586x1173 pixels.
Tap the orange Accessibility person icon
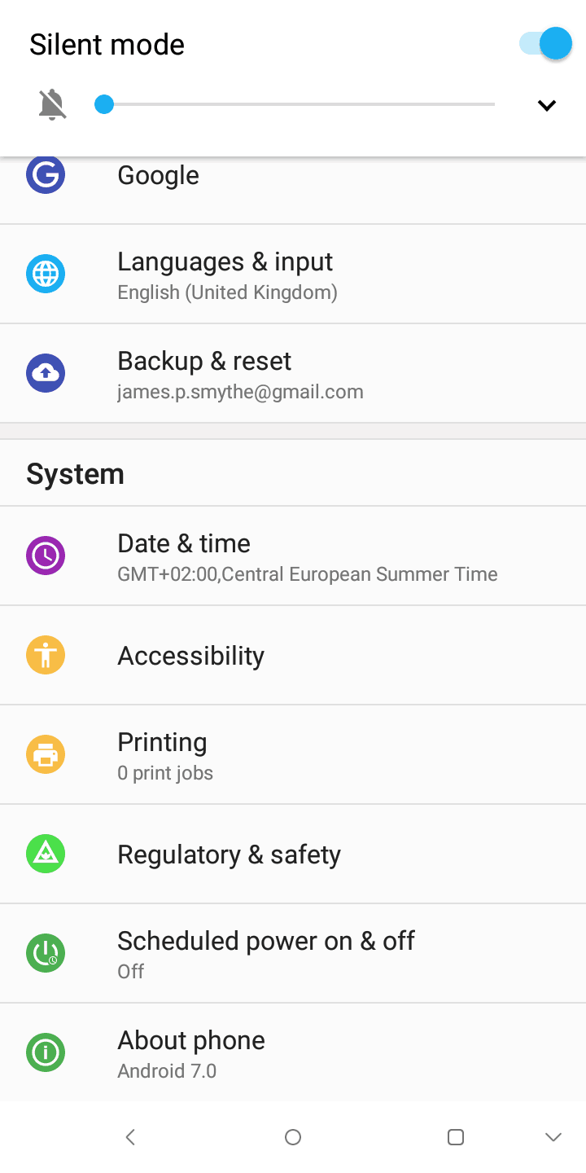pos(46,655)
